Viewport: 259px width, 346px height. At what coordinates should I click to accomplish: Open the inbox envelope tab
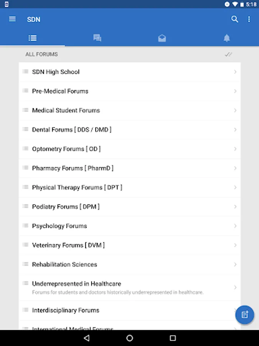[x=162, y=38]
